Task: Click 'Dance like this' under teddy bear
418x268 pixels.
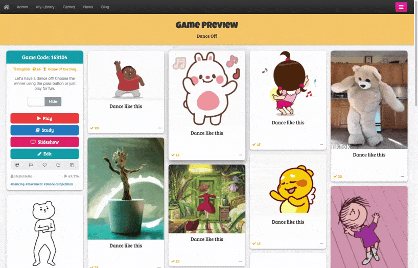Action: tap(369, 155)
